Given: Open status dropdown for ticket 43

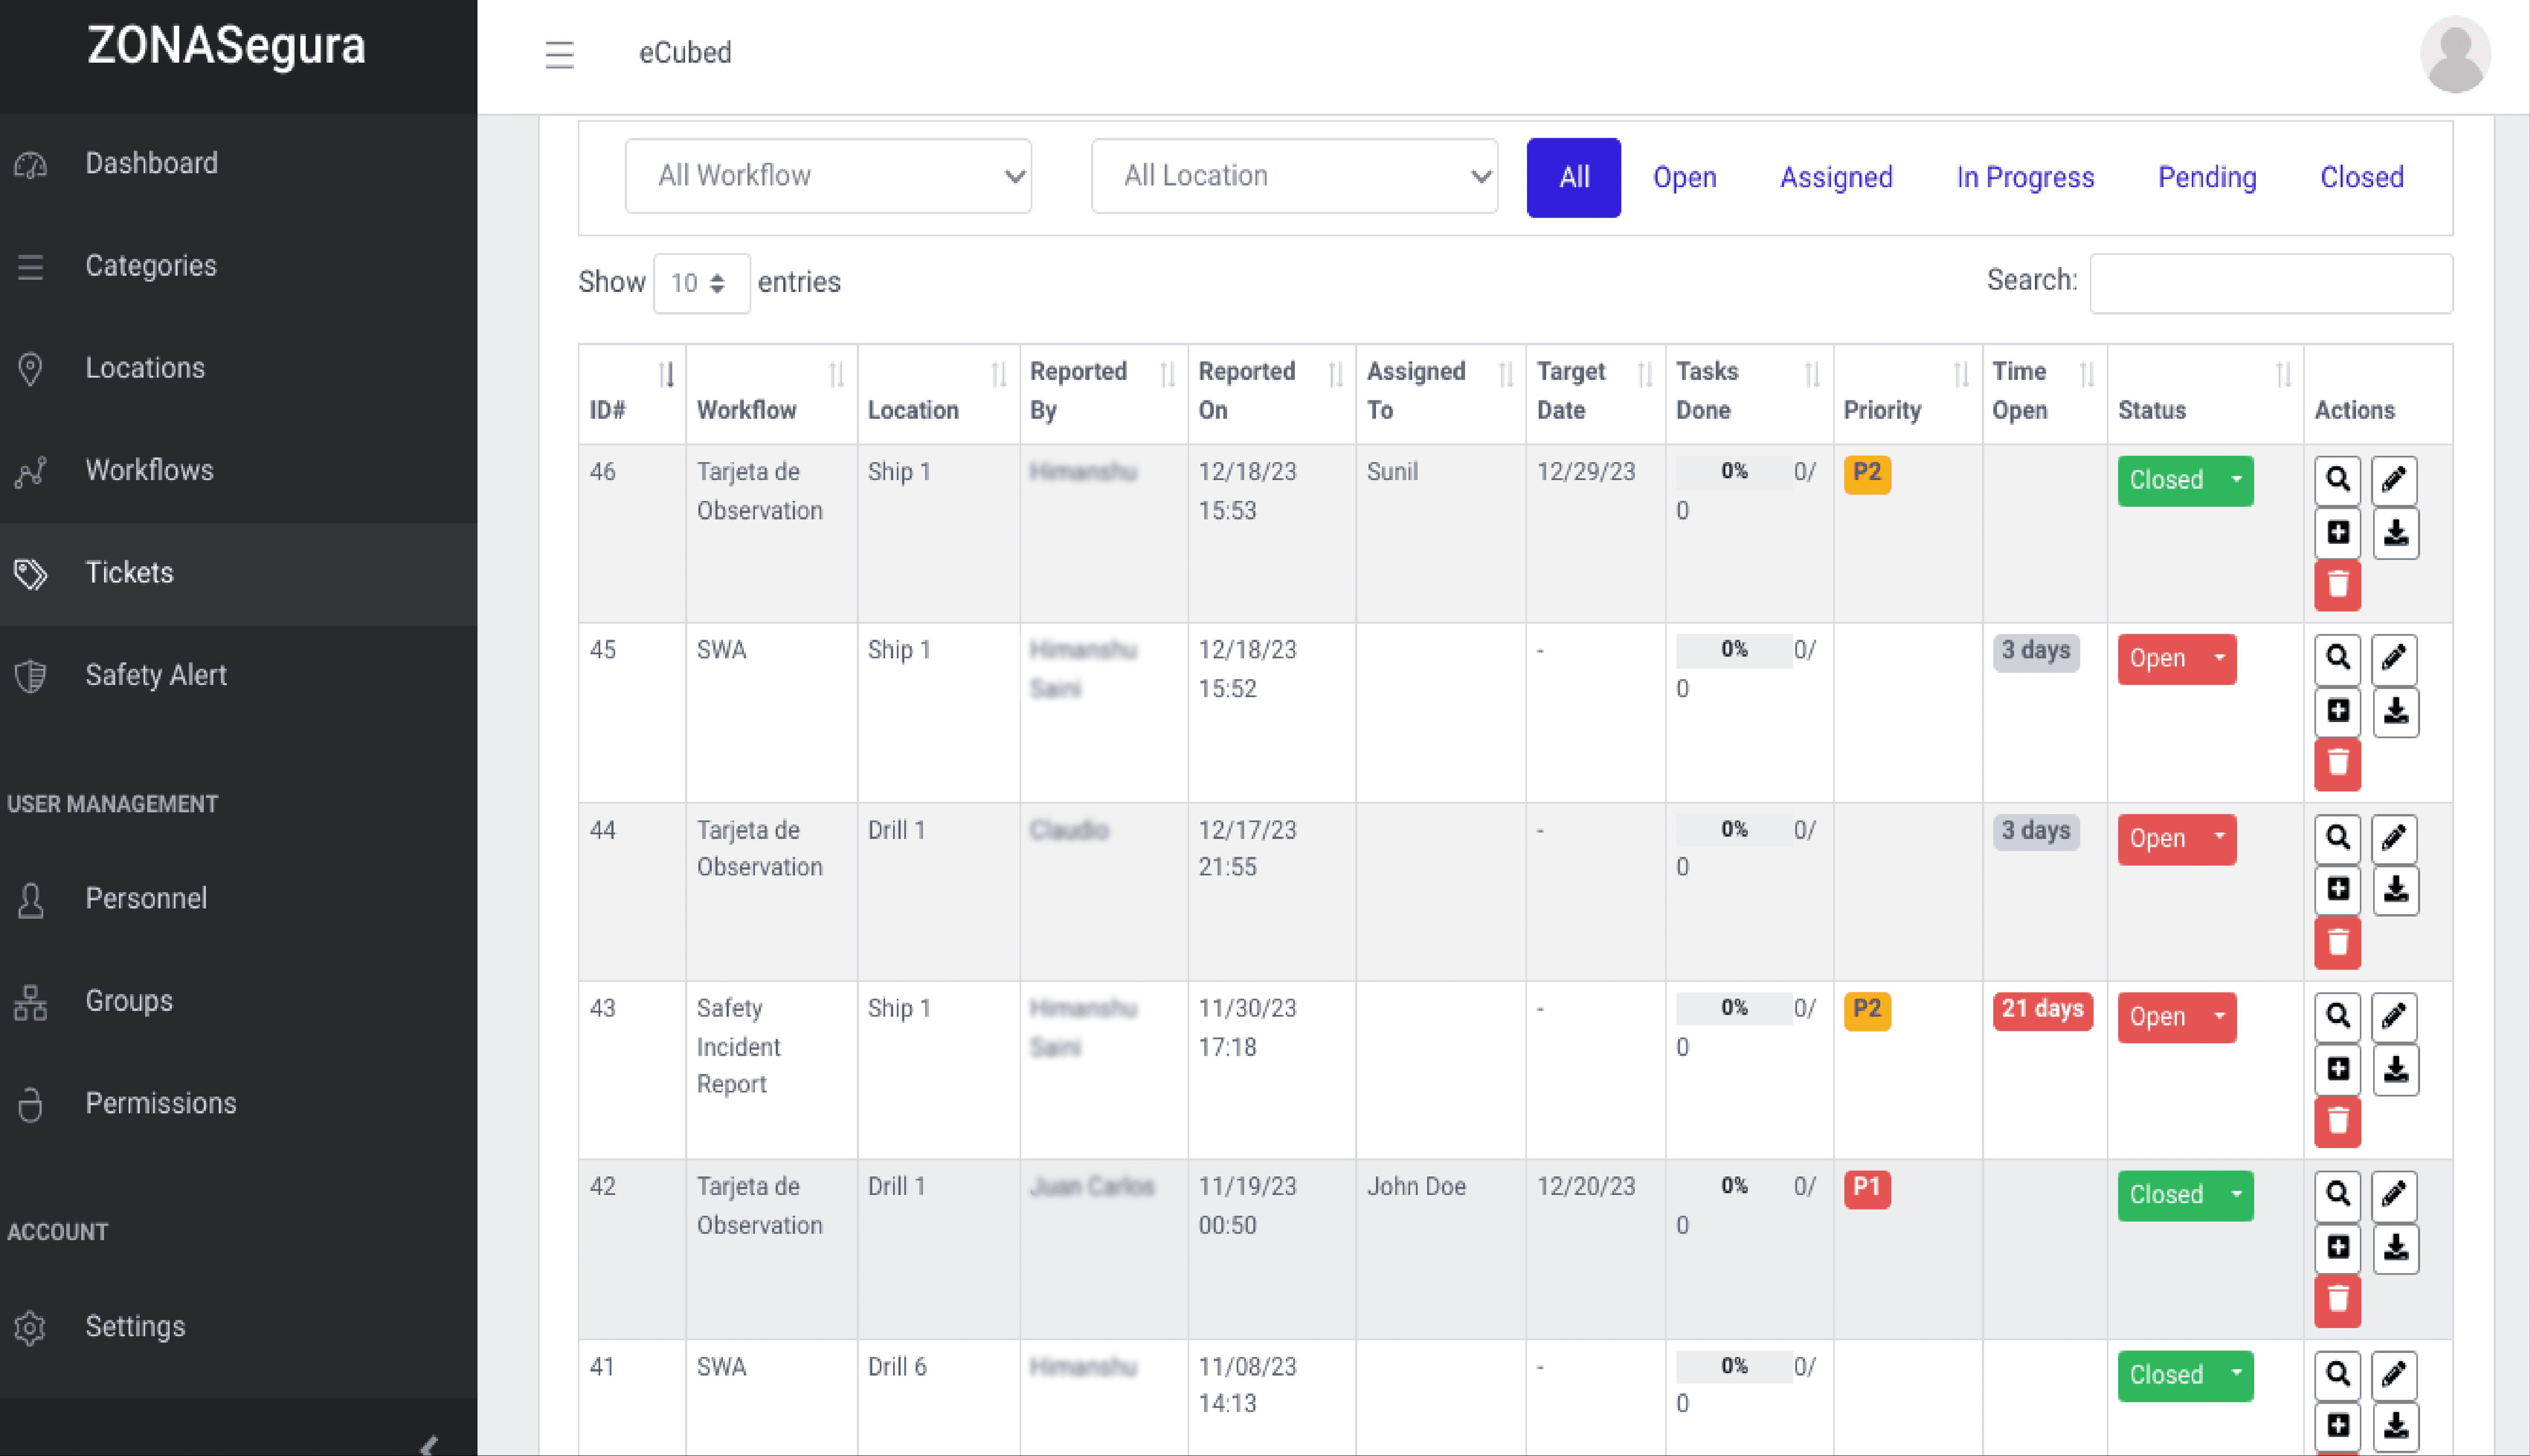Looking at the screenshot, I should [2176, 1017].
